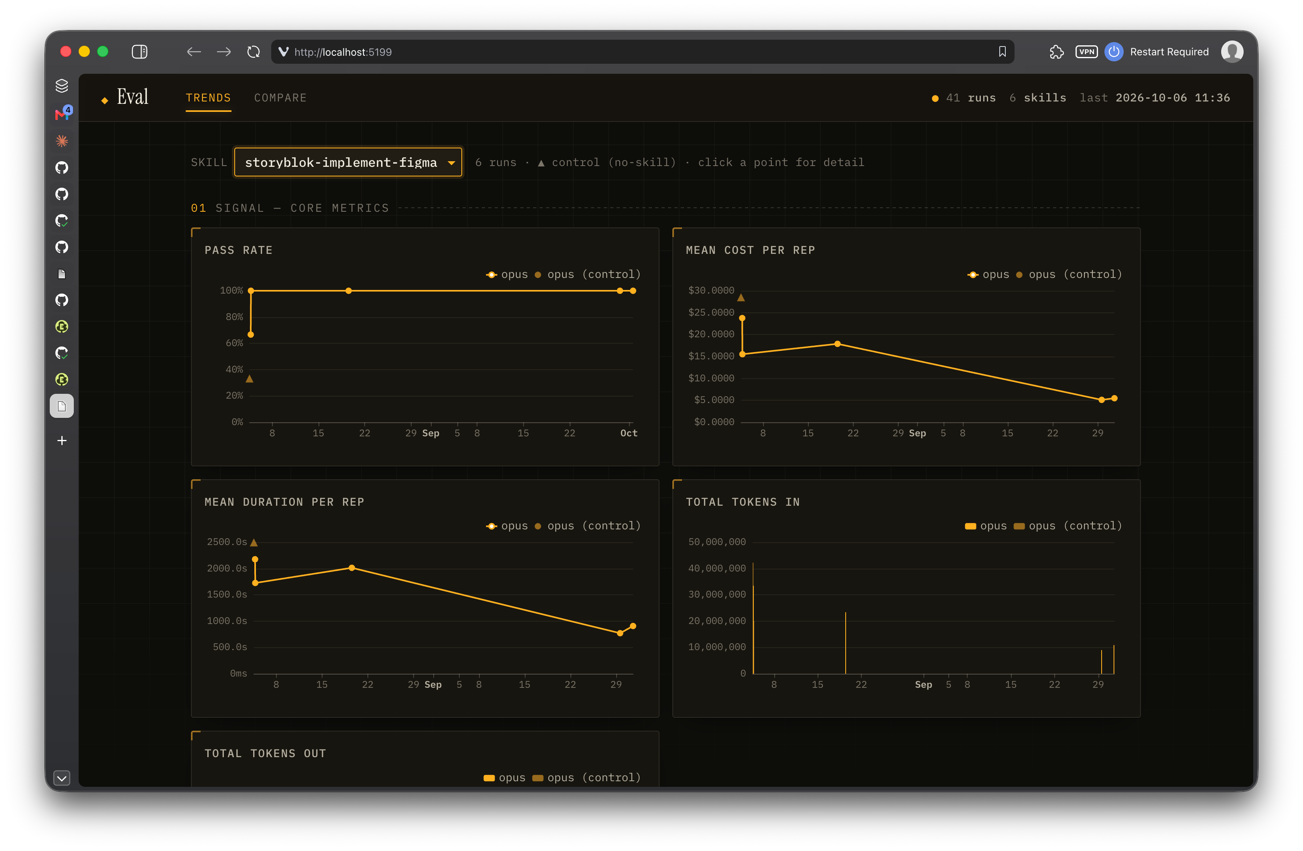The height and width of the screenshot is (851, 1303).
Task: Switch to the COMPARE tab
Action: [x=280, y=97]
